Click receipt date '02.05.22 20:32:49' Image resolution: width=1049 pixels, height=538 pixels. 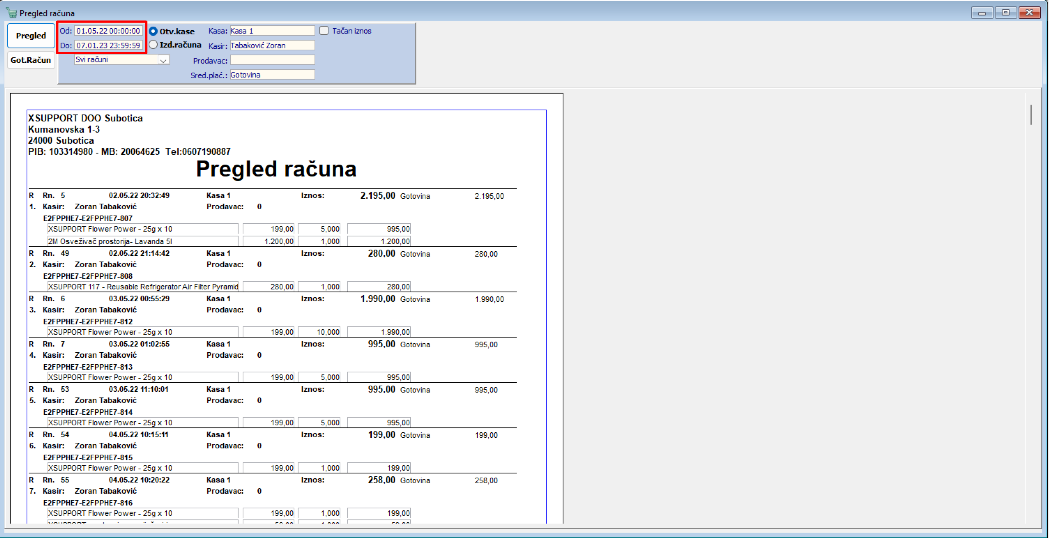point(139,196)
